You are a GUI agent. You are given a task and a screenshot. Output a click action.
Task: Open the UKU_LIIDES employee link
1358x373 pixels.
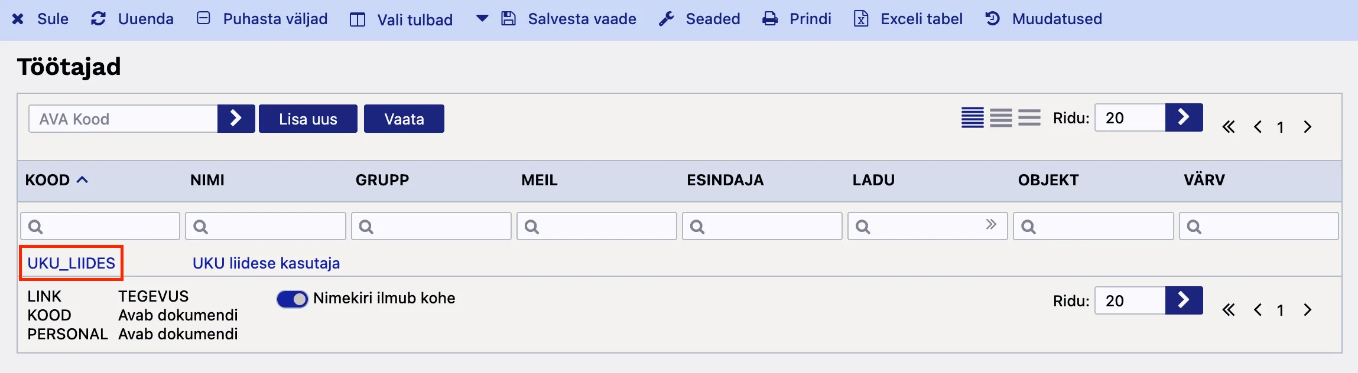point(71,263)
